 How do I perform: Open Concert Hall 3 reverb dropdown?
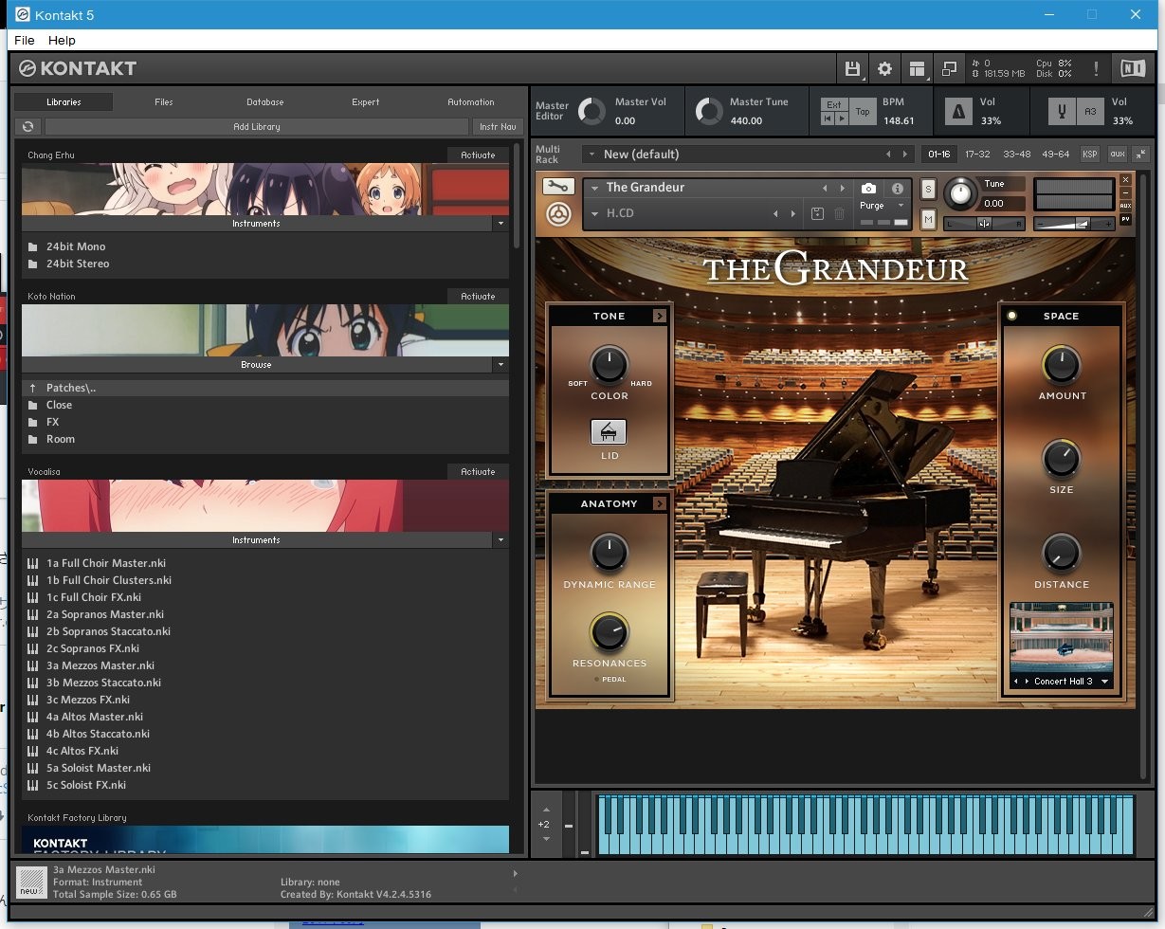pos(1104,682)
